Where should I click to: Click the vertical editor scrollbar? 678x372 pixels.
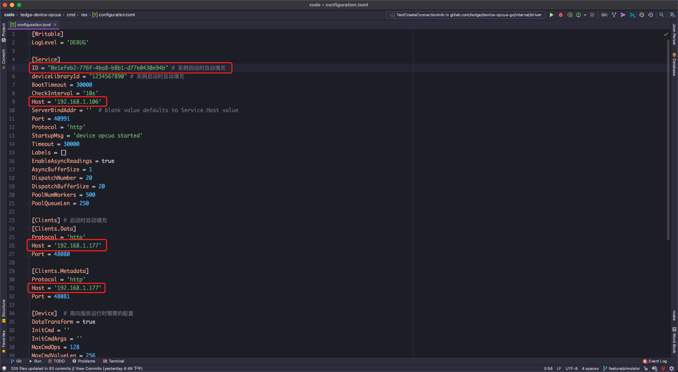668,140
